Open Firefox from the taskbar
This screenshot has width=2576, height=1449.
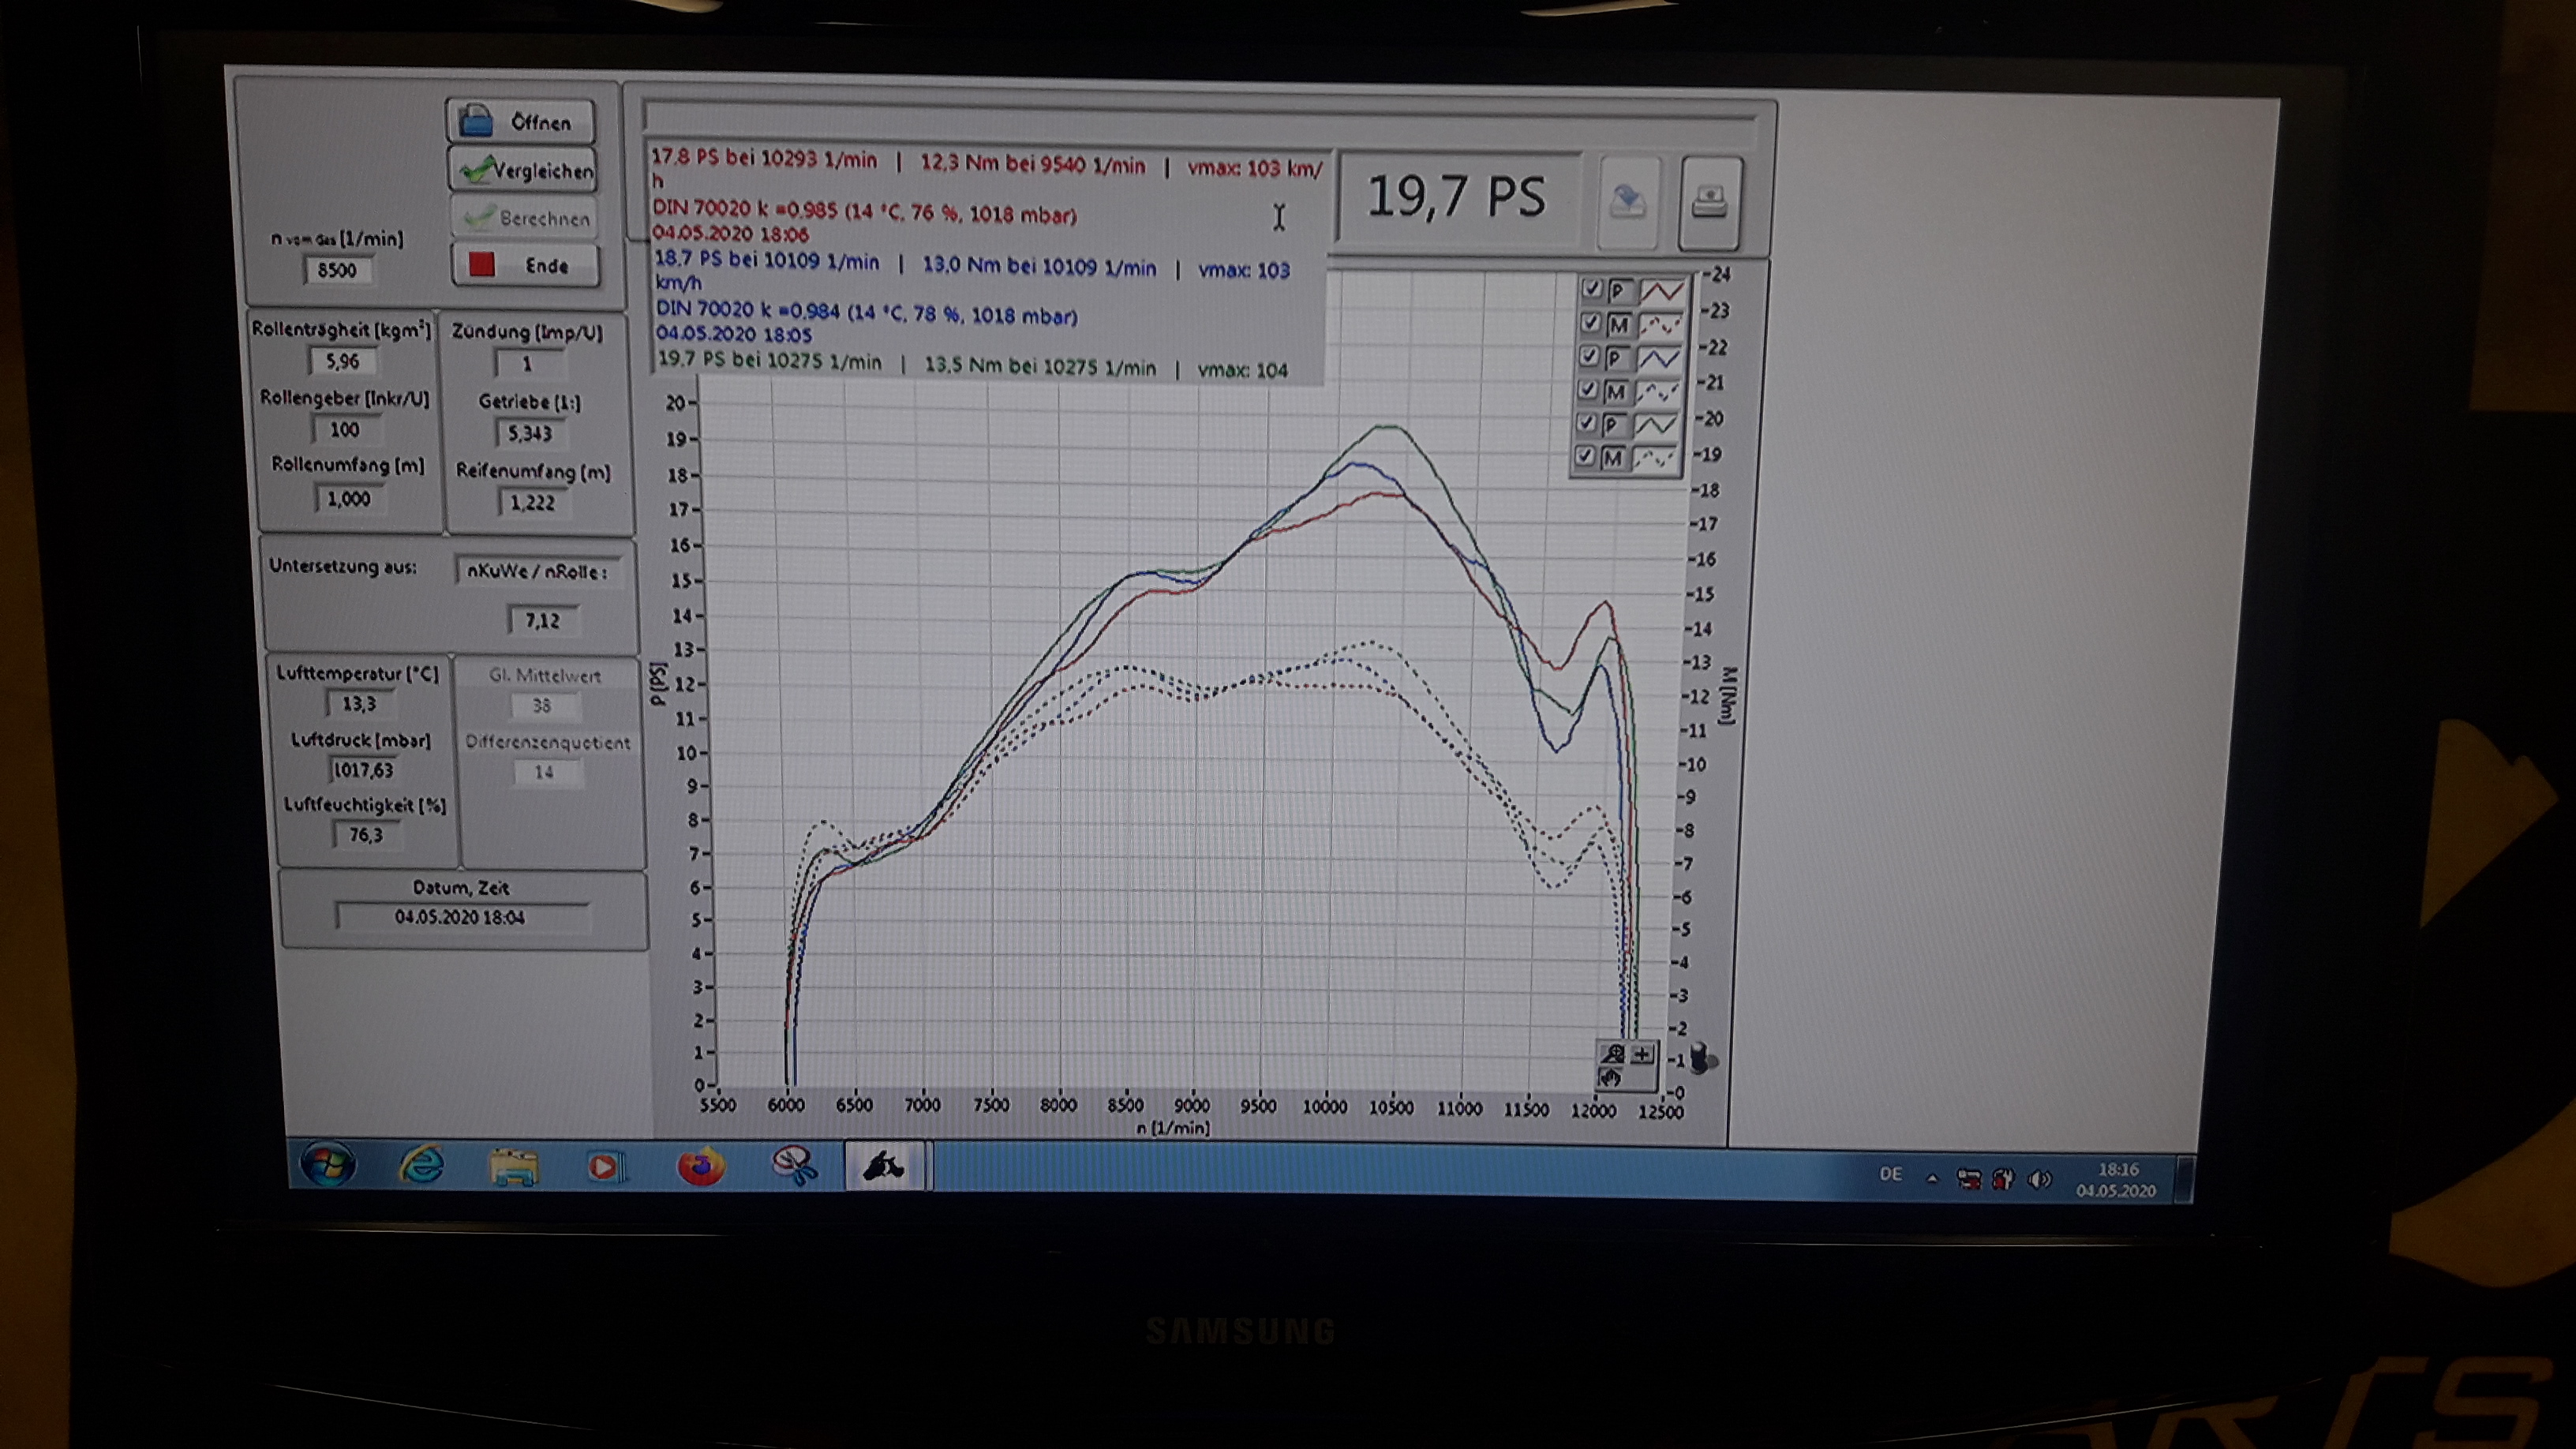pyautogui.click(x=700, y=1166)
